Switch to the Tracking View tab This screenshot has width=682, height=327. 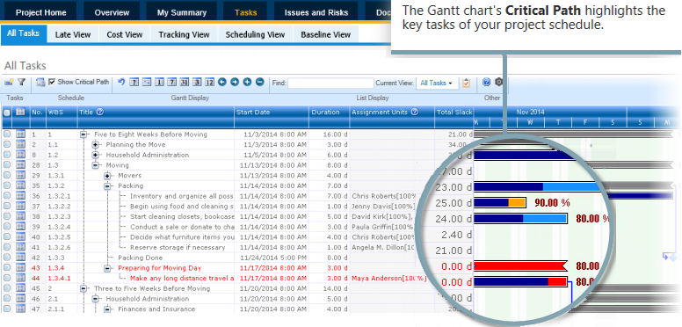tap(184, 35)
